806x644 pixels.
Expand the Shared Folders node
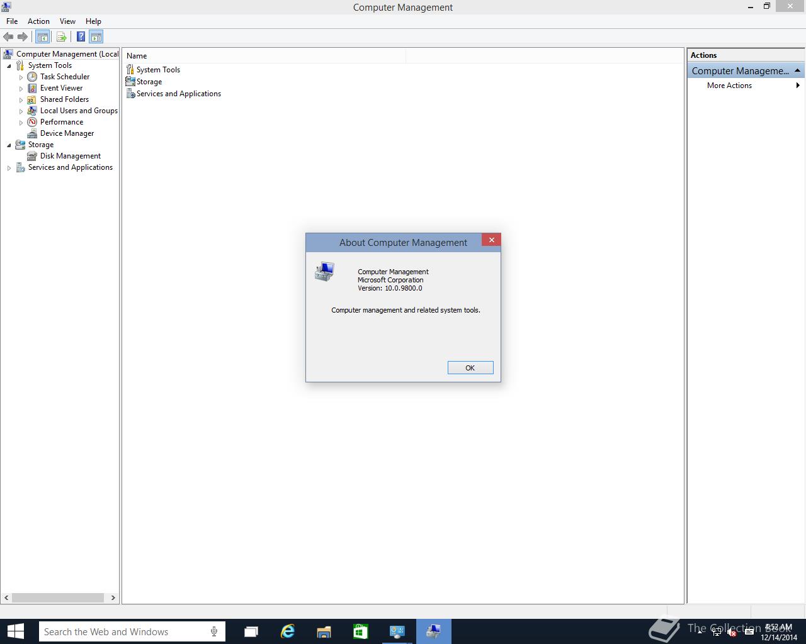(21, 100)
